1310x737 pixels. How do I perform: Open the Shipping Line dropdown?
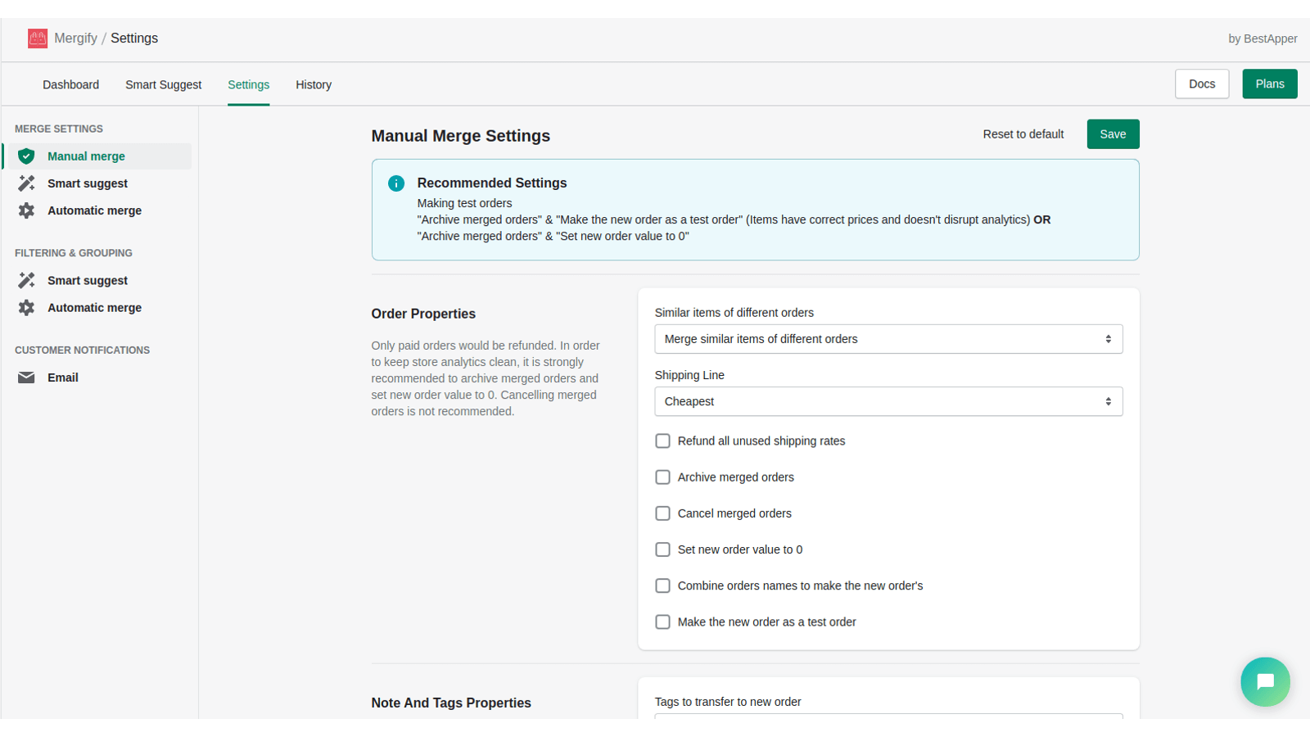pos(888,401)
